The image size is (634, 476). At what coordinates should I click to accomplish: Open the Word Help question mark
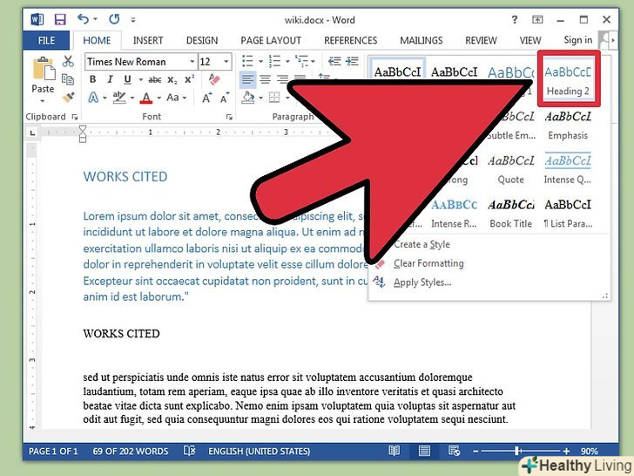click(515, 19)
